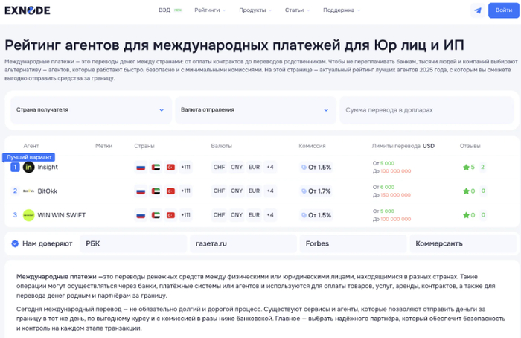The height and width of the screenshot is (338, 521).
Task: Click the РБК trust badge
Action: point(133,243)
